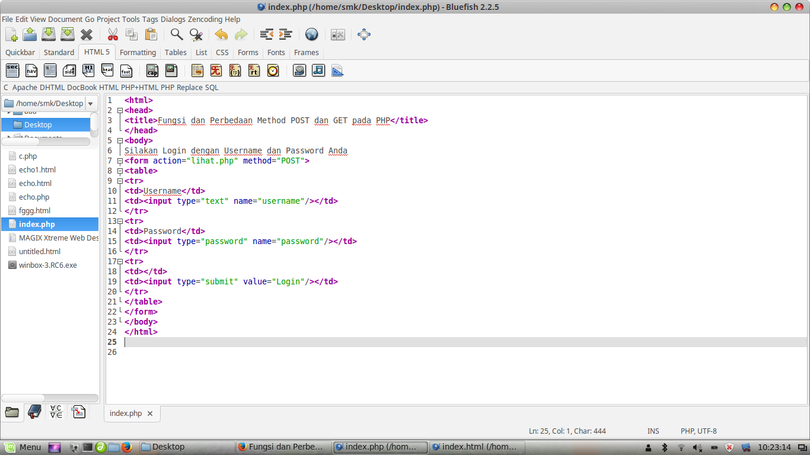Show the filebrowser side panel tab
The image size is (810, 455).
(12, 412)
